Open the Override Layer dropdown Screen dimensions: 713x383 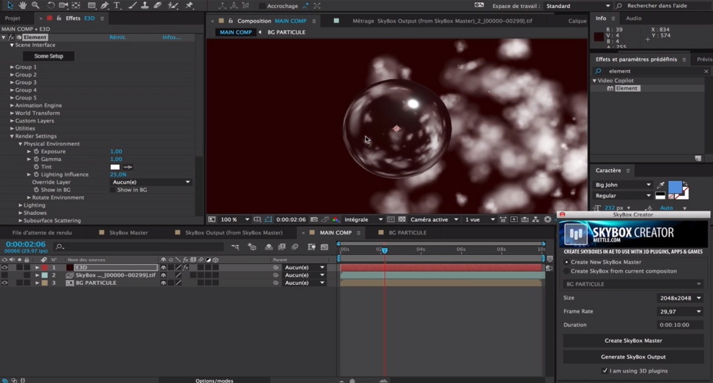click(151, 182)
